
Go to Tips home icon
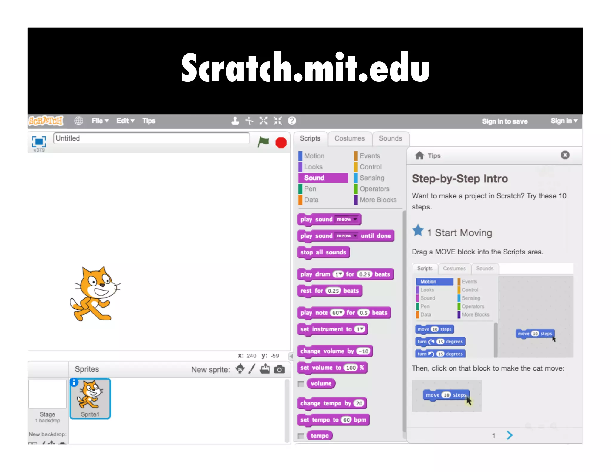[x=419, y=155]
